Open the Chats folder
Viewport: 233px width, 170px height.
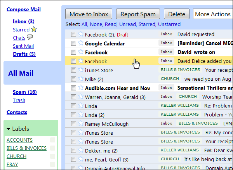[19, 38]
